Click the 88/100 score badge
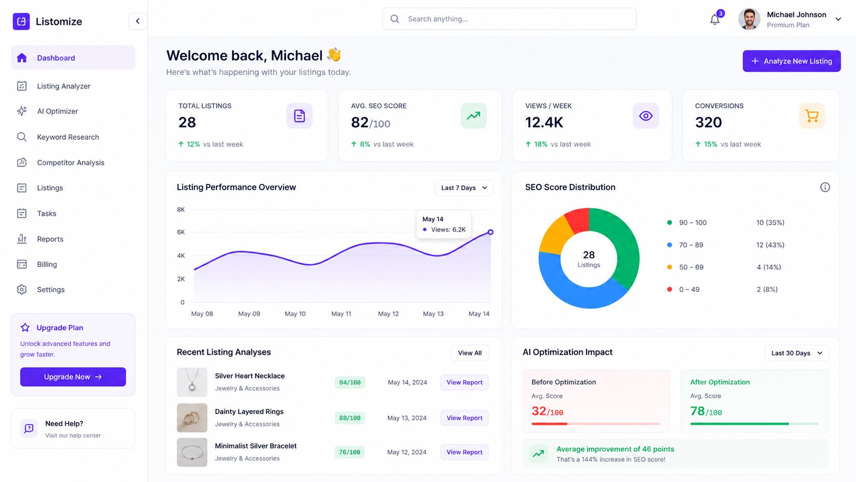 point(350,418)
